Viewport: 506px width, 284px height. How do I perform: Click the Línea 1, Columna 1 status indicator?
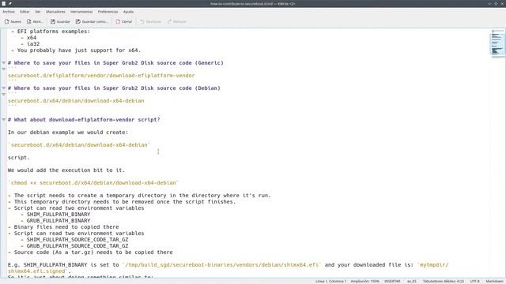coord(330,281)
